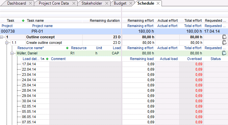The image size is (228, 125).
Task: Collapse task 1.1 Create outline concept
Action: tap(7, 43)
